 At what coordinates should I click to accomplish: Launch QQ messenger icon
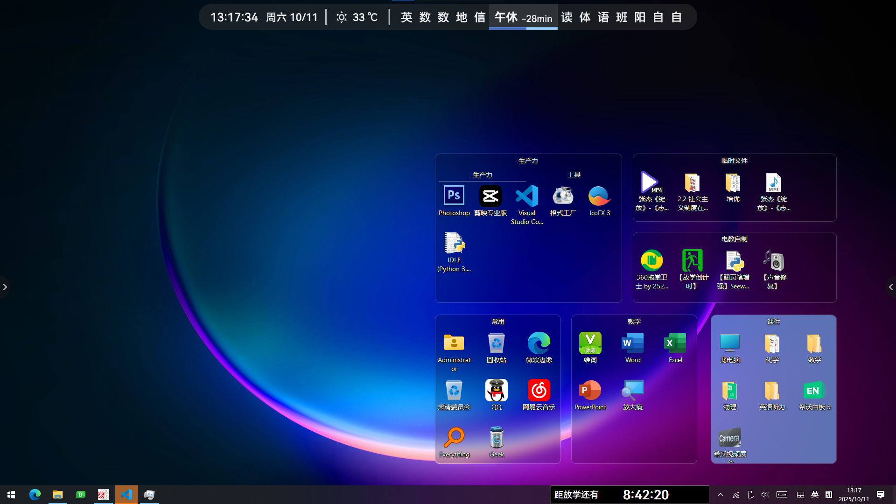point(496,391)
